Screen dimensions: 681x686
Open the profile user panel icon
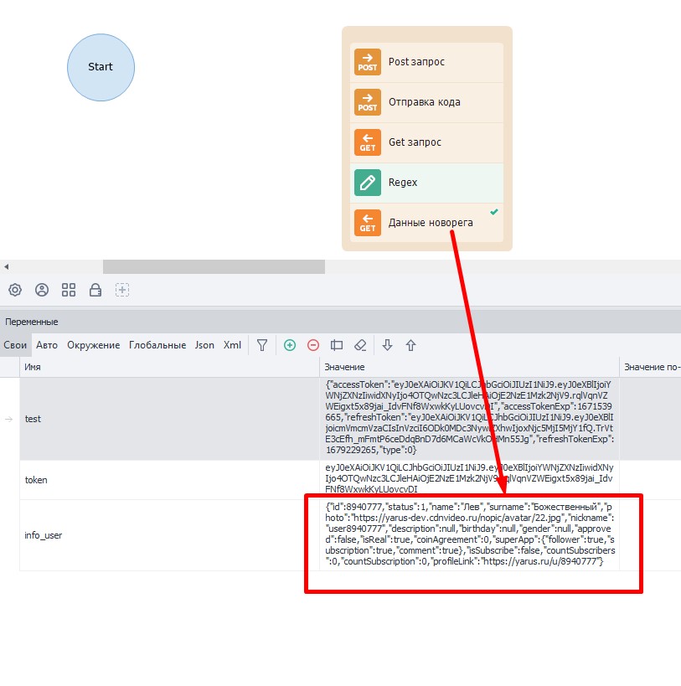(x=42, y=290)
